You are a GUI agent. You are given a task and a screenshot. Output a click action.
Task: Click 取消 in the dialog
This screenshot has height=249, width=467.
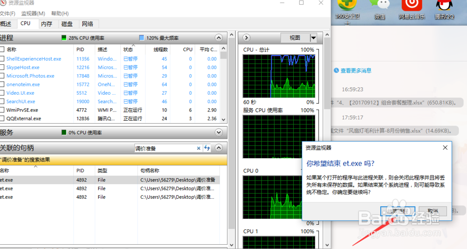point(433,211)
